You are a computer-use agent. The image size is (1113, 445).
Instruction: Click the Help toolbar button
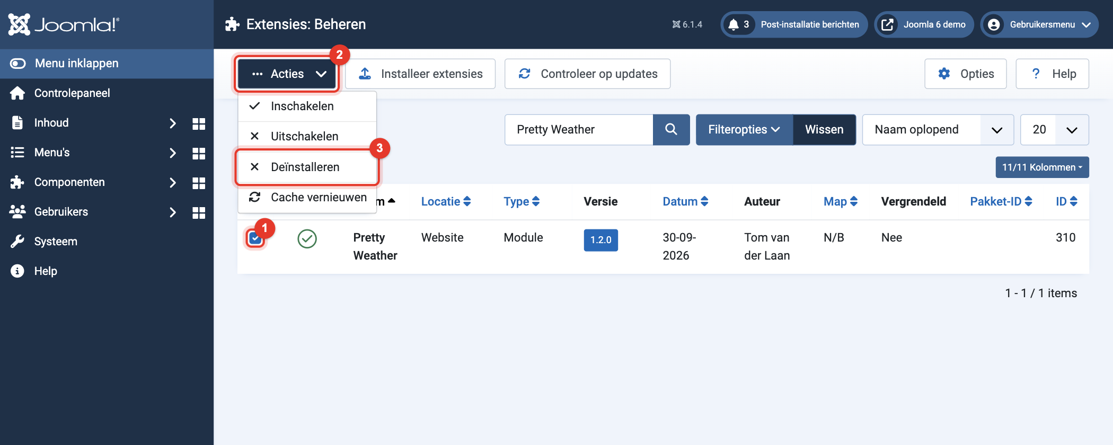pos(1053,74)
